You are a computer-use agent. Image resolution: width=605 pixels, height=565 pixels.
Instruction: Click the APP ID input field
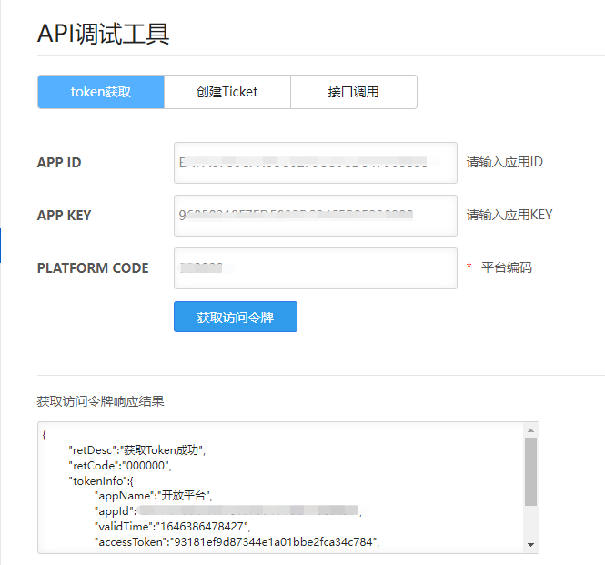coord(315,163)
